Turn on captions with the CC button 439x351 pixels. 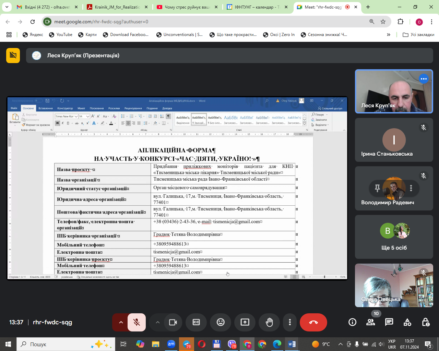[x=196, y=322]
